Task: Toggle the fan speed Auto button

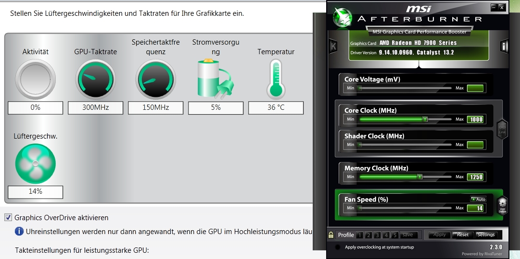Action: 478,199
